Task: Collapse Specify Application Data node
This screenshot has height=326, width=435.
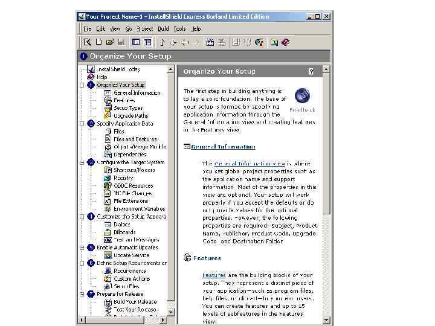Action: tap(82, 124)
